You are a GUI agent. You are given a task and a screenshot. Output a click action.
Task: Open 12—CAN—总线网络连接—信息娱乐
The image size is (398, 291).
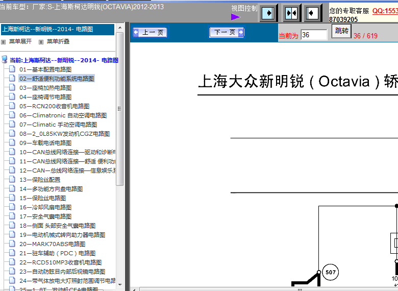tap(67, 171)
